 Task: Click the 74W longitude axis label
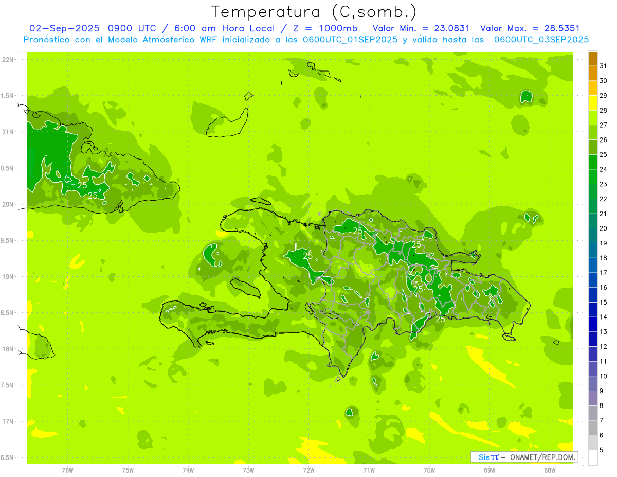(188, 470)
